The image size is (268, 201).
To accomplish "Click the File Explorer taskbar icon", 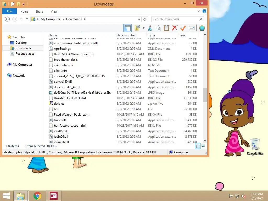I will [x=20, y=196].
